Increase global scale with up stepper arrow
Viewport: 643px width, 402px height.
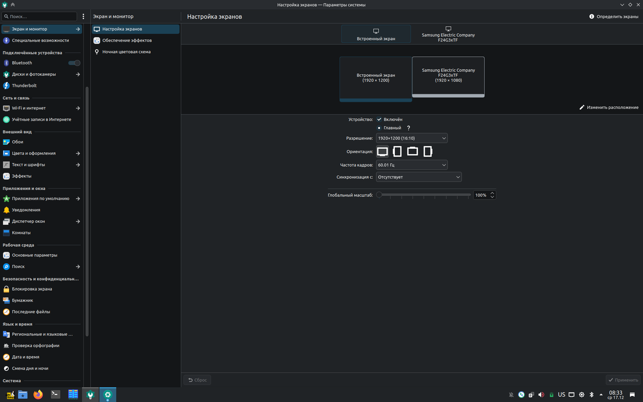click(x=492, y=193)
